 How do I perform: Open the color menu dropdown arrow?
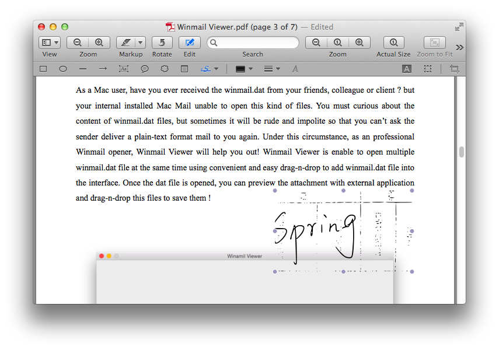click(250, 69)
